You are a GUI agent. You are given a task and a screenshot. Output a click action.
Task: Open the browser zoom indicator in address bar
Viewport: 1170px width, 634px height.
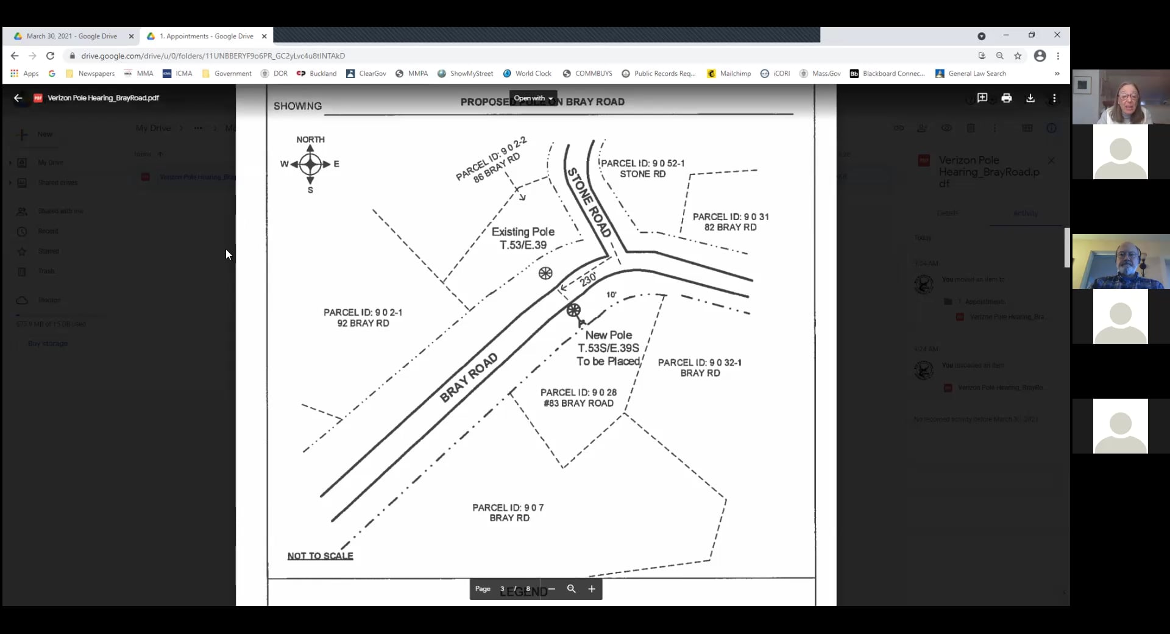1000,55
